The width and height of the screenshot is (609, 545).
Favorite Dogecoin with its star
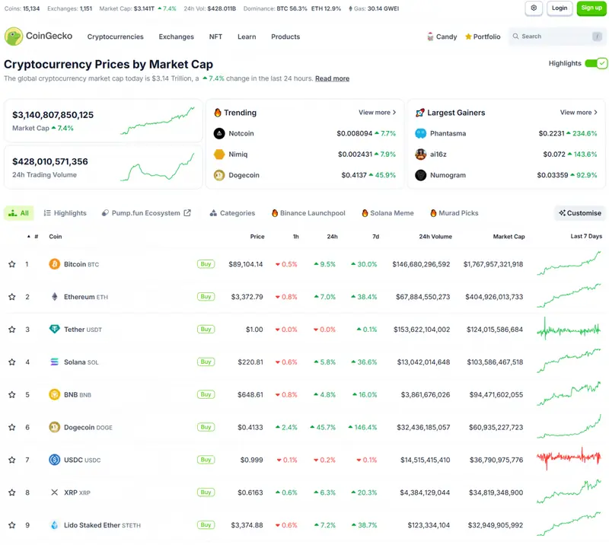(12, 427)
